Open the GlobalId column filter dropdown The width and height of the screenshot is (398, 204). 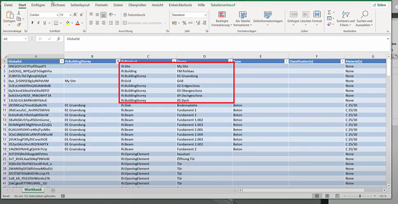click(62, 61)
